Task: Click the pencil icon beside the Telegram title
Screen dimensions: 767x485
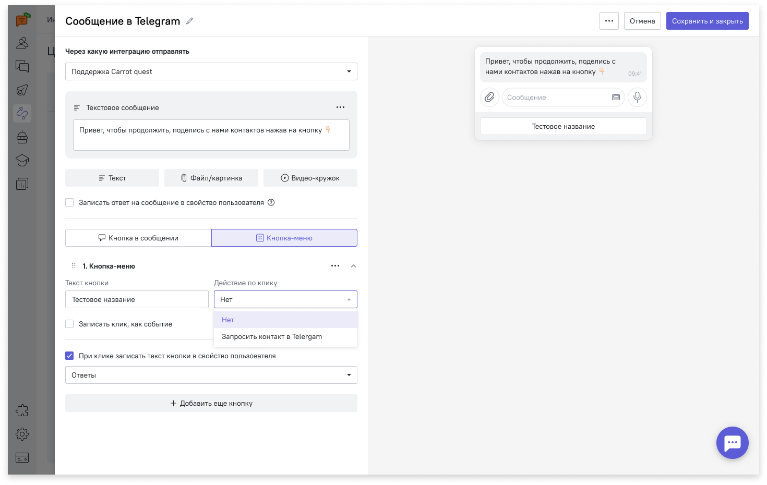Action: tap(190, 21)
